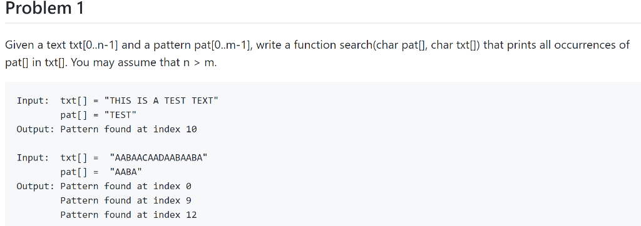Click the "TEST" pattern string

120,115
